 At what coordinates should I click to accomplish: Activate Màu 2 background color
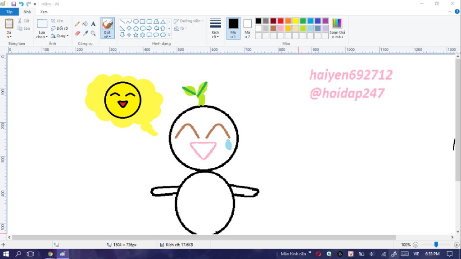point(247,28)
